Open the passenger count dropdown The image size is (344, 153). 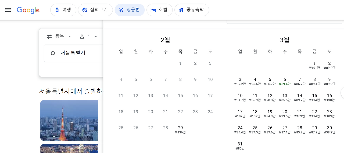click(x=88, y=37)
